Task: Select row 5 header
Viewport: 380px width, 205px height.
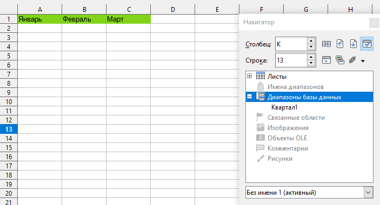Action: (x=9, y=56)
